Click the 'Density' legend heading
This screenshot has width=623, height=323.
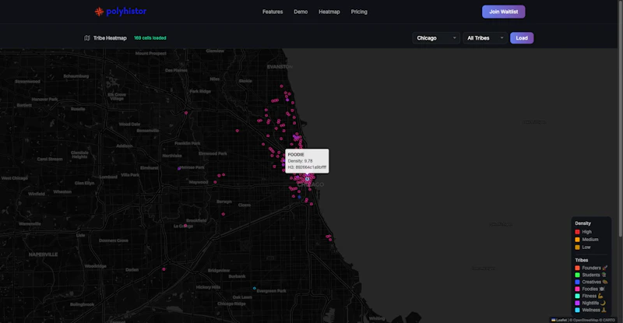[x=583, y=223]
